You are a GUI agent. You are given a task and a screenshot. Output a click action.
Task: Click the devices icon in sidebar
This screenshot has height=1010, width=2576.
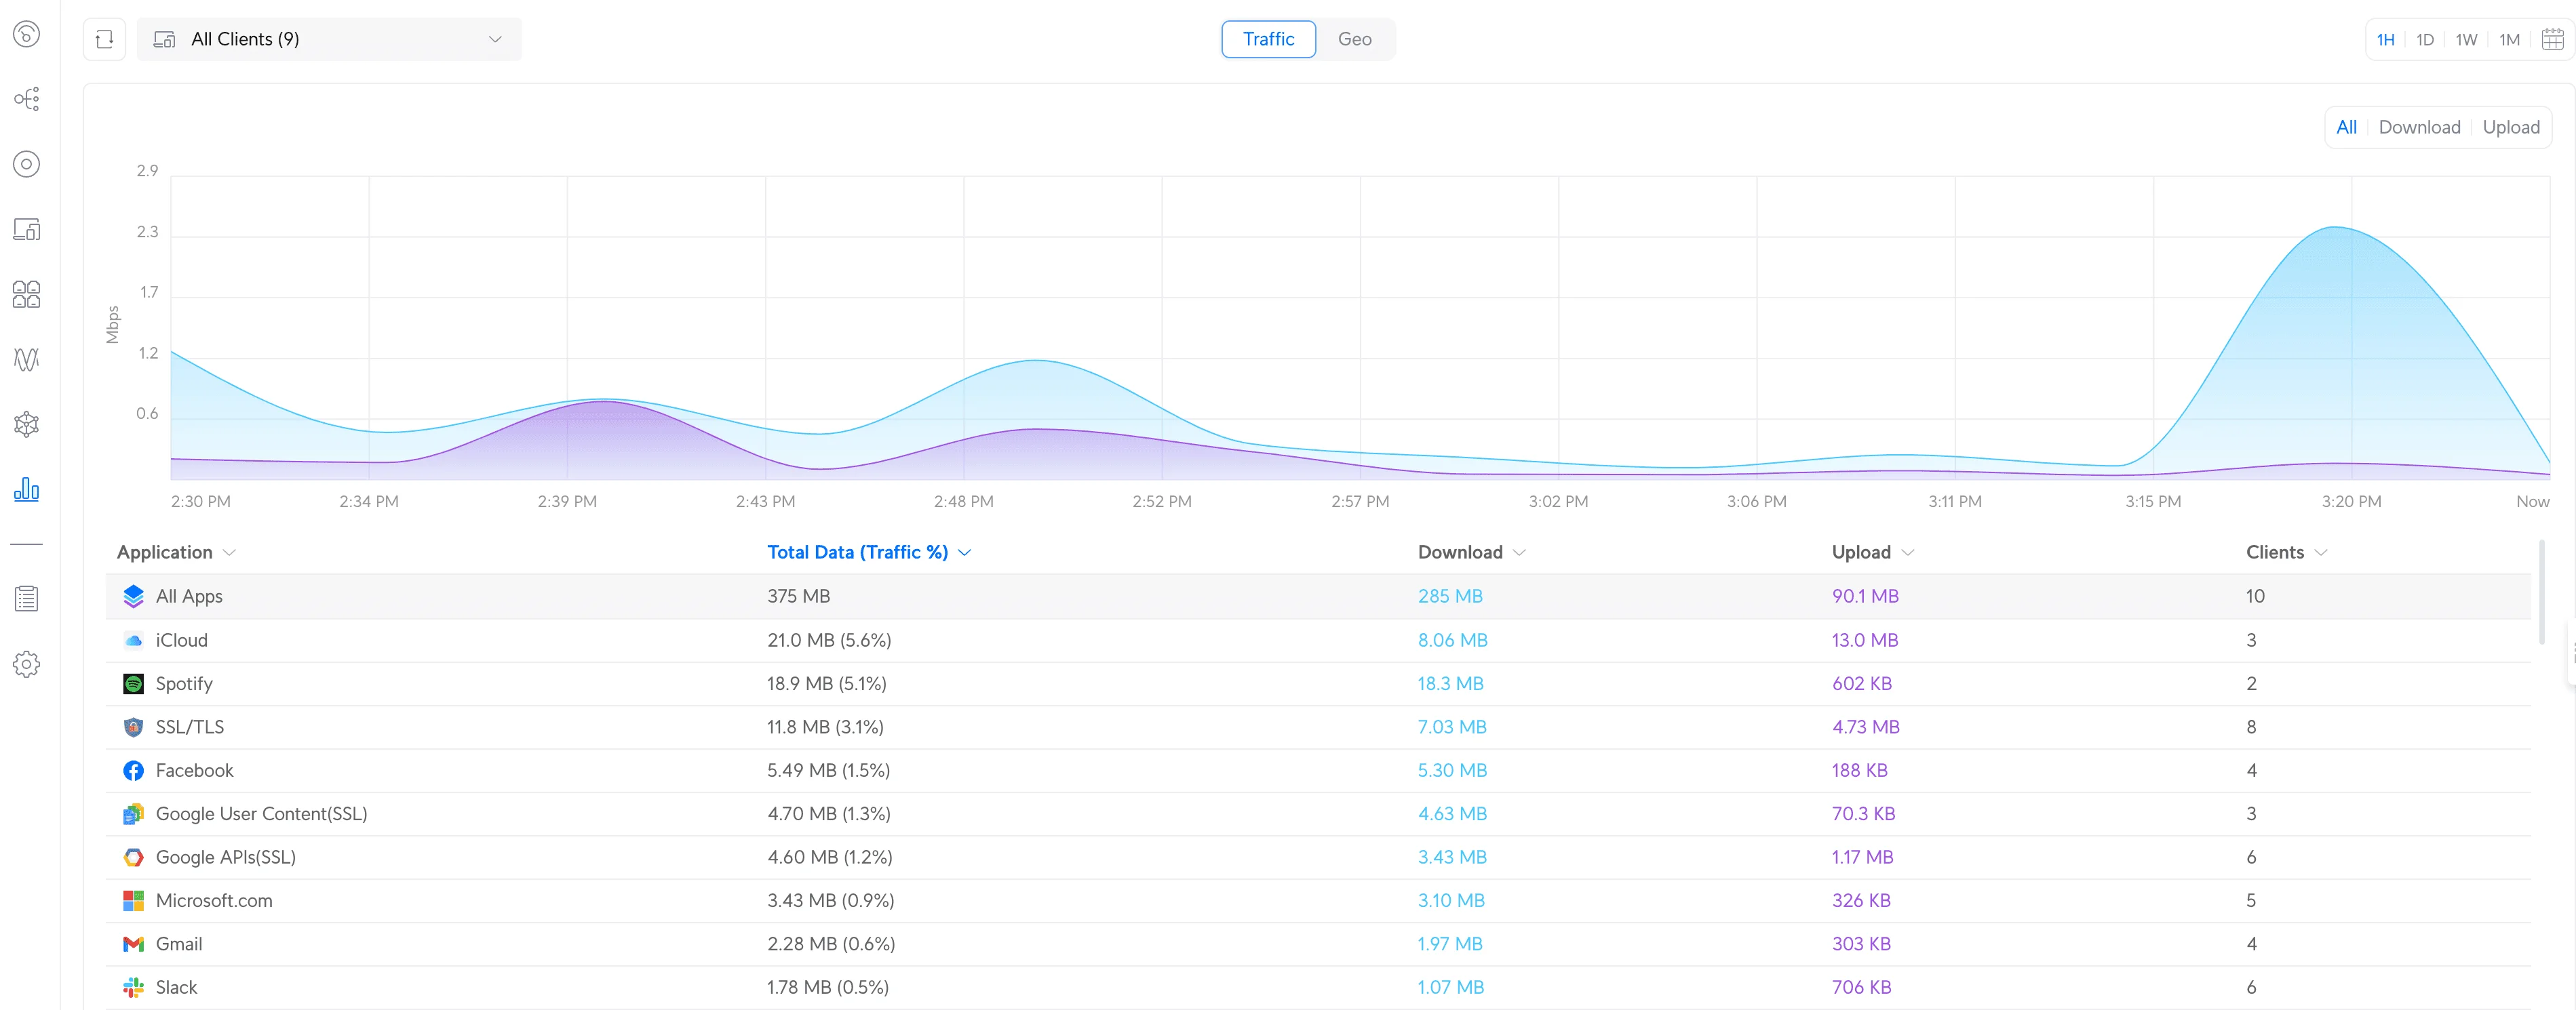coord(27,228)
